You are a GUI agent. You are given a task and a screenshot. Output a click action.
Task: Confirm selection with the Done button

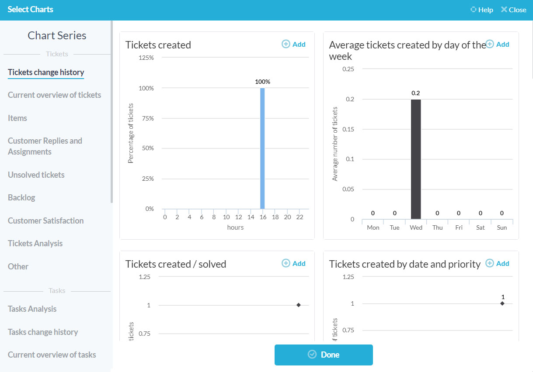pyautogui.click(x=324, y=355)
